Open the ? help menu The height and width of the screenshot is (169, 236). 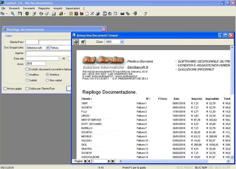coord(84,9)
